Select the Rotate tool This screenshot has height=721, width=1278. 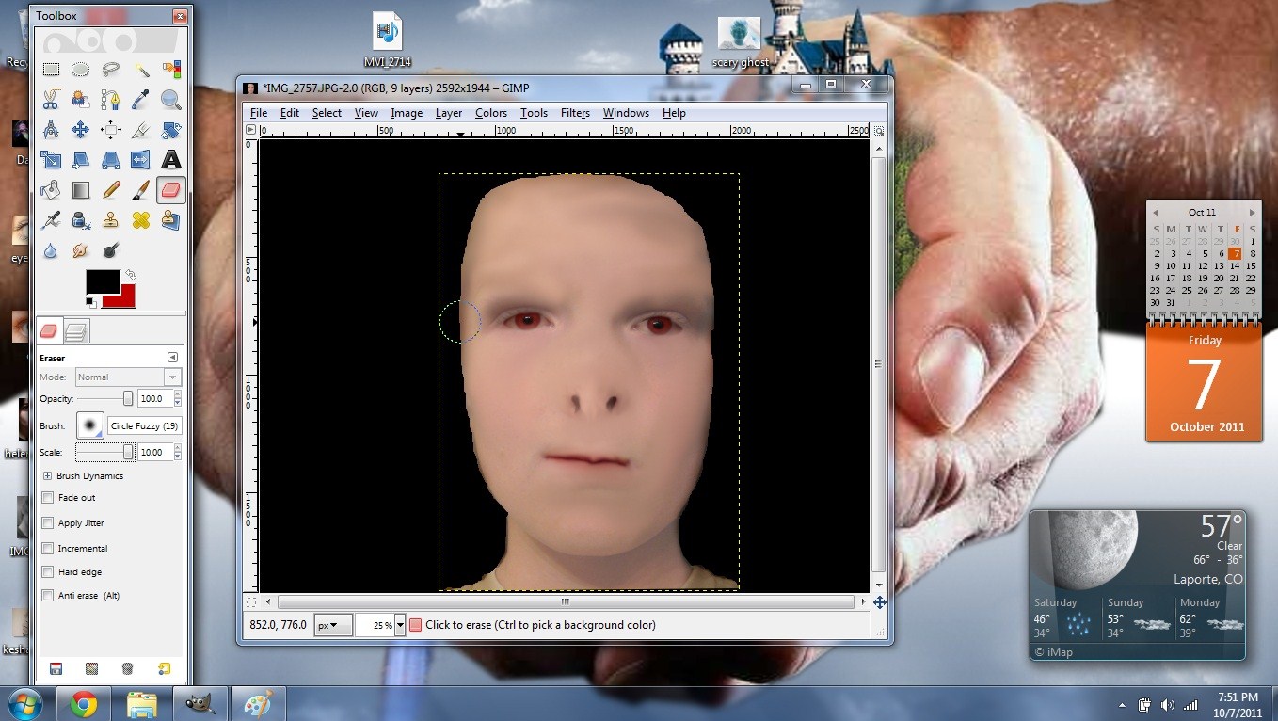171,130
